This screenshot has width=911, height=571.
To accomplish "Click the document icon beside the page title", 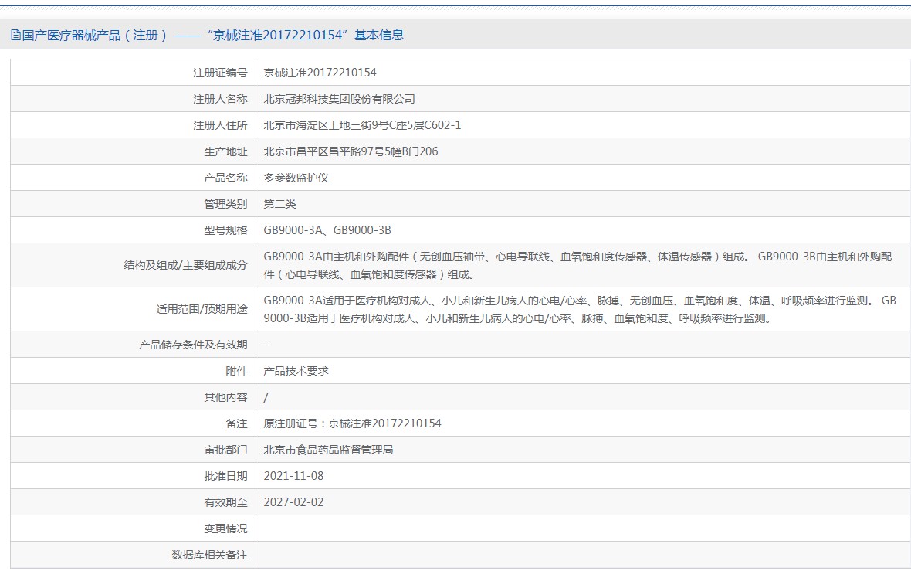I will point(15,35).
